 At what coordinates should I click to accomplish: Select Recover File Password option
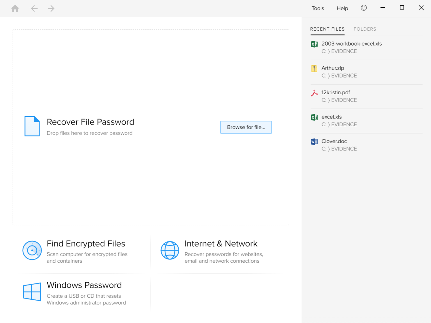pyautogui.click(x=90, y=122)
